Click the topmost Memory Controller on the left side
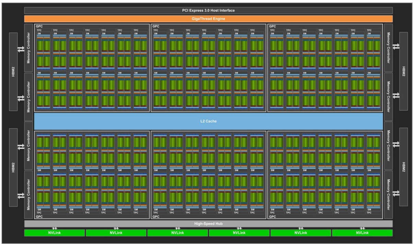The image size is (413, 244). [x=28, y=48]
